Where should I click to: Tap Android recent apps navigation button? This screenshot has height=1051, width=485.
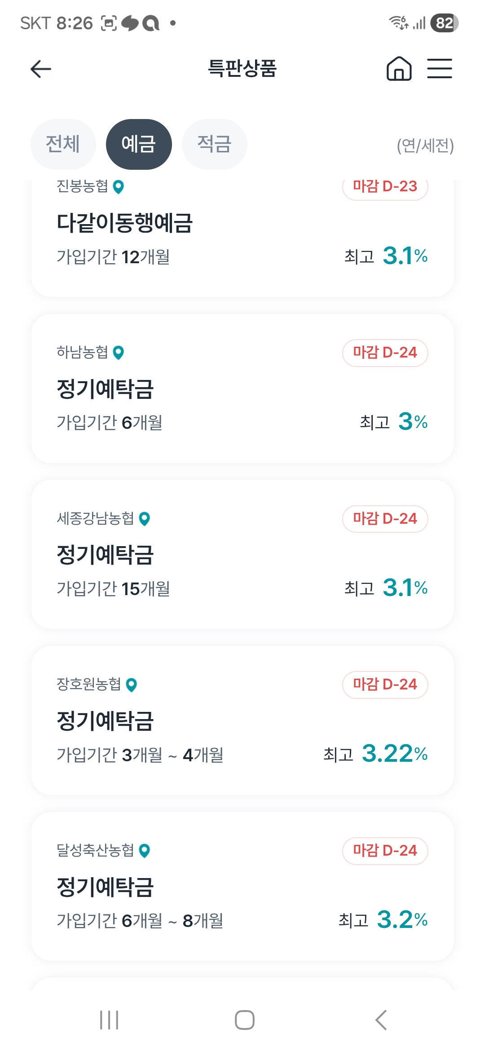[x=109, y=1020]
